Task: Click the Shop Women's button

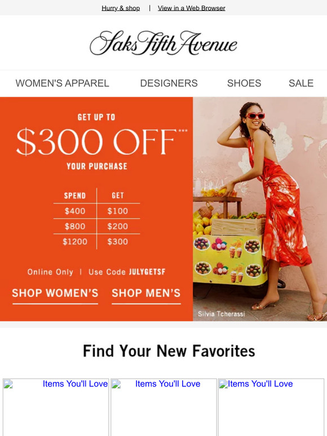Action: tap(55, 295)
